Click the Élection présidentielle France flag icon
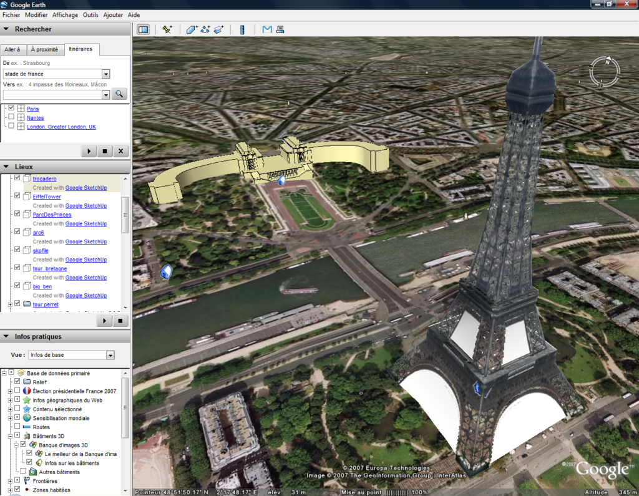Screen dimensions: 639x496 coord(27,391)
